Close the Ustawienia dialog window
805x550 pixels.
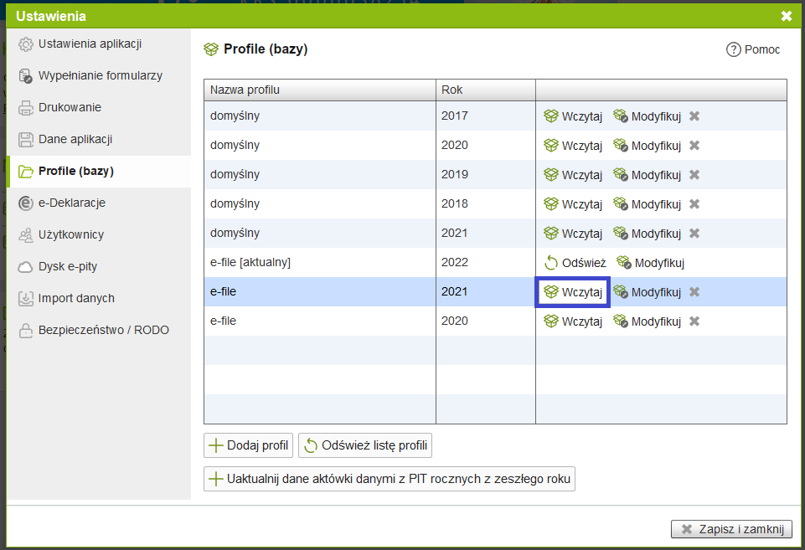(x=786, y=16)
